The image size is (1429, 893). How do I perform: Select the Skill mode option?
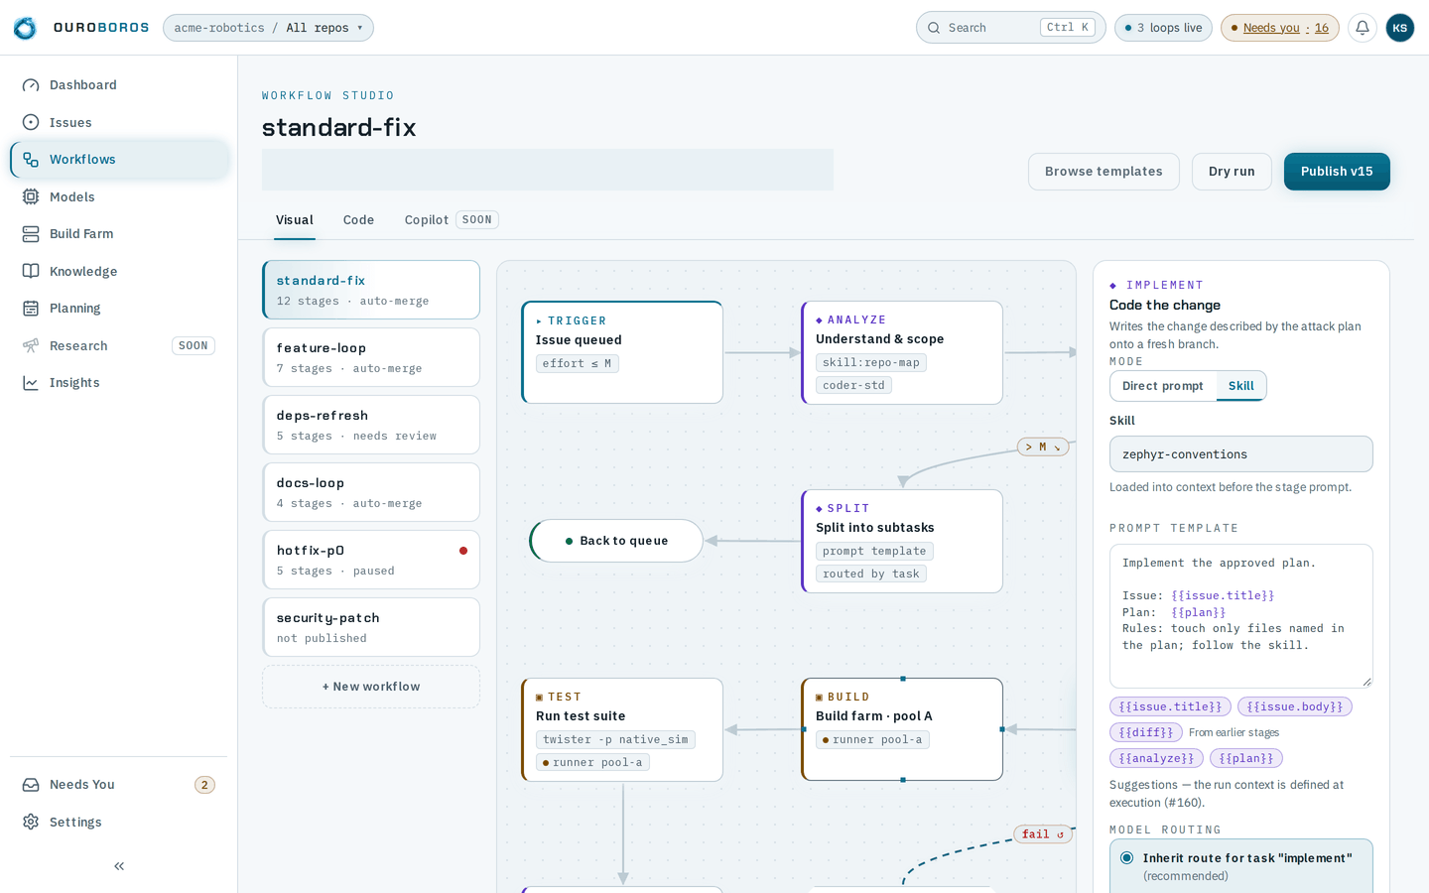(x=1241, y=386)
